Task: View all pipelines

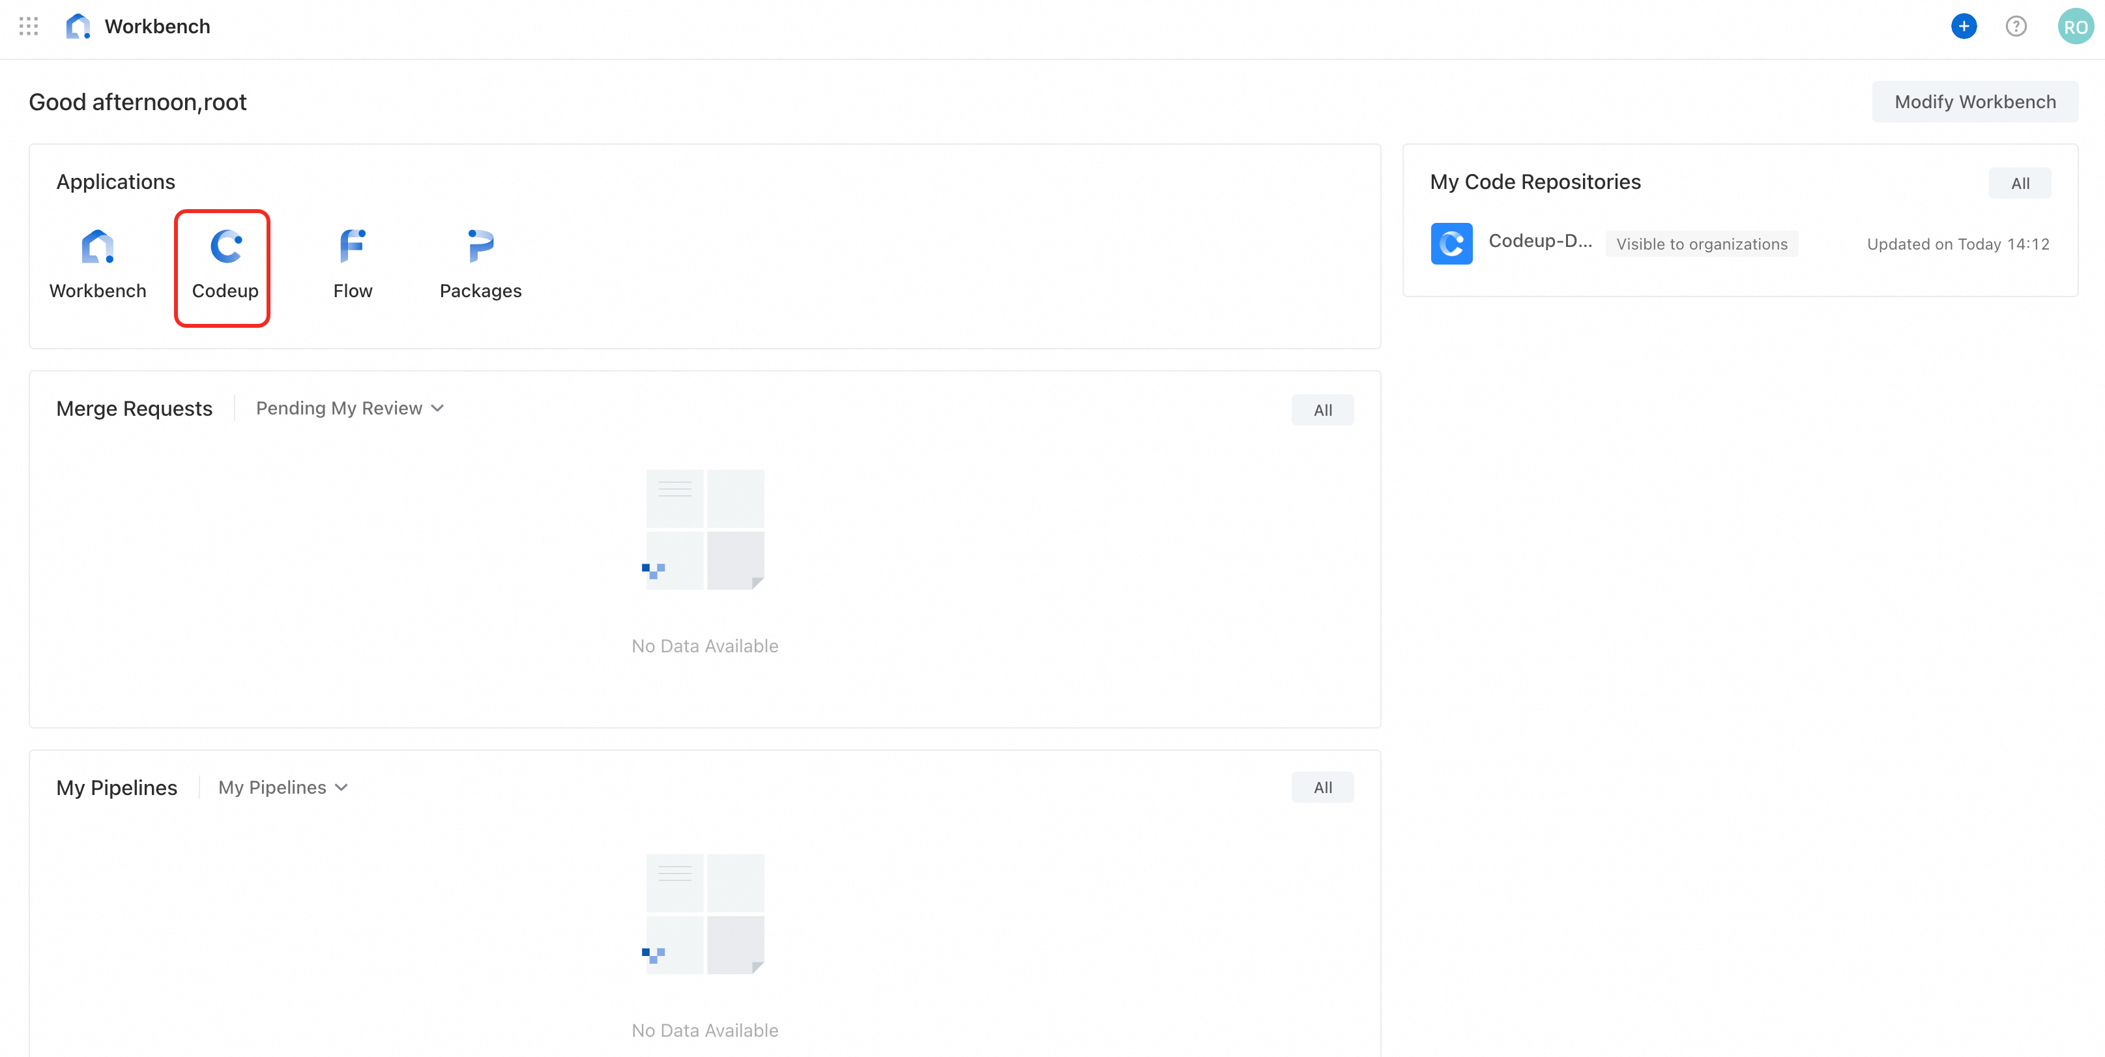Action: point(1322,787)
